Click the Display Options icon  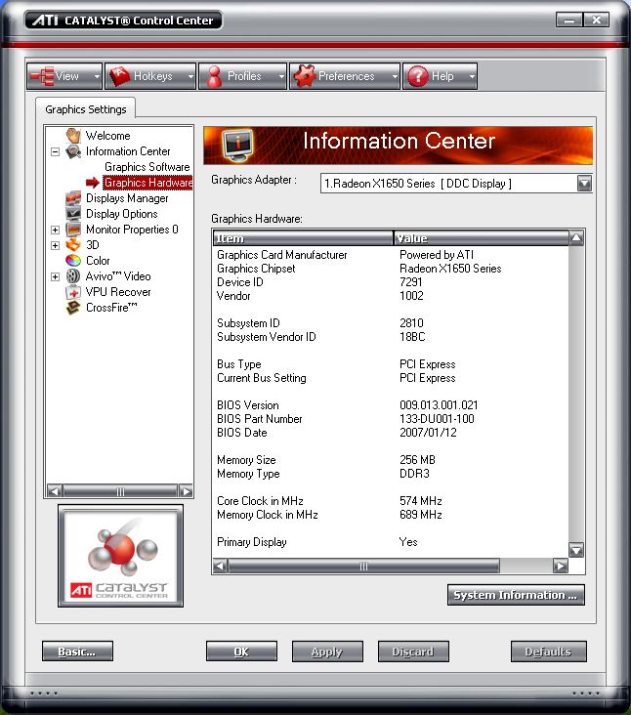pyautogui.click(x=73, y=213)
